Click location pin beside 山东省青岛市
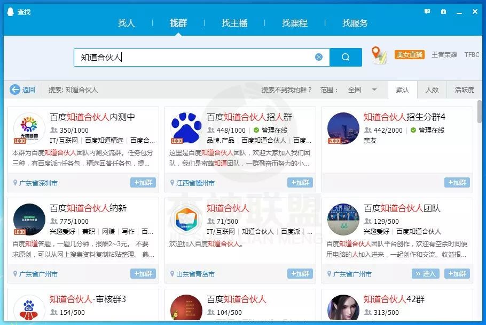 point(172,274)
